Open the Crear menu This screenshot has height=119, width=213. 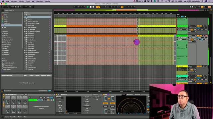click(x=28, y=1)
